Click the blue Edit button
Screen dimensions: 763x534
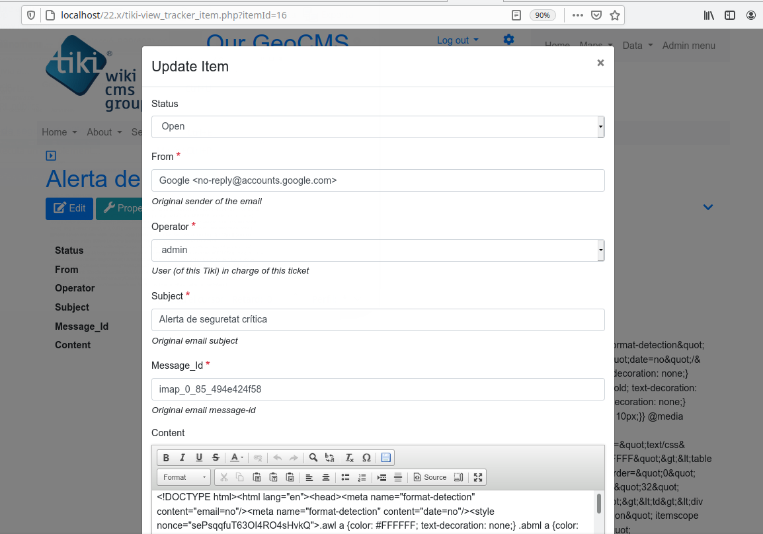click(x=69, y=209)
